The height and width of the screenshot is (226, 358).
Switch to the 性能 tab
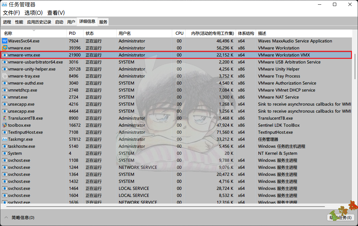click(19, 22)
